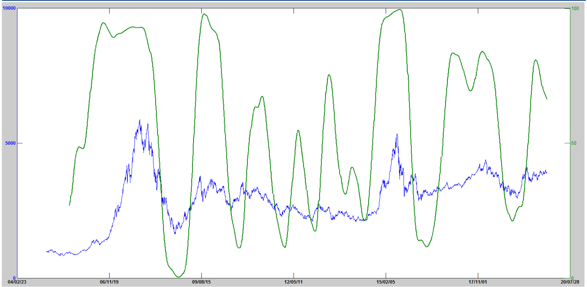Click the starting point of the green curve
Viewport: 587px width, 287px height.
tap(69, 205)
